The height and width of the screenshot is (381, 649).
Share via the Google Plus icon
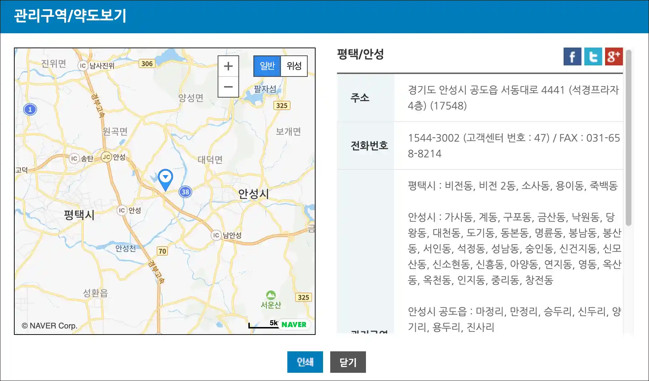point(614,56)
